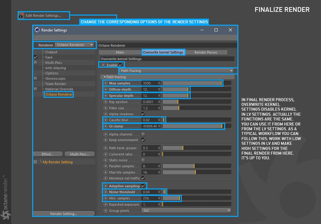Click the Render Setting... button
This screenshot has height=224, width=321.
coord(64,214)
